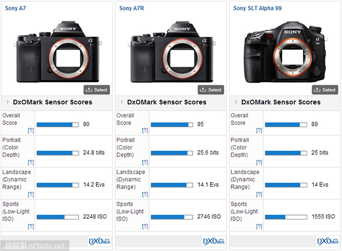The height and width of the screenshot is (251, 342).
Task: Click the DxOMark logo under the Alpha 99 card
Action: pos(328,241)
